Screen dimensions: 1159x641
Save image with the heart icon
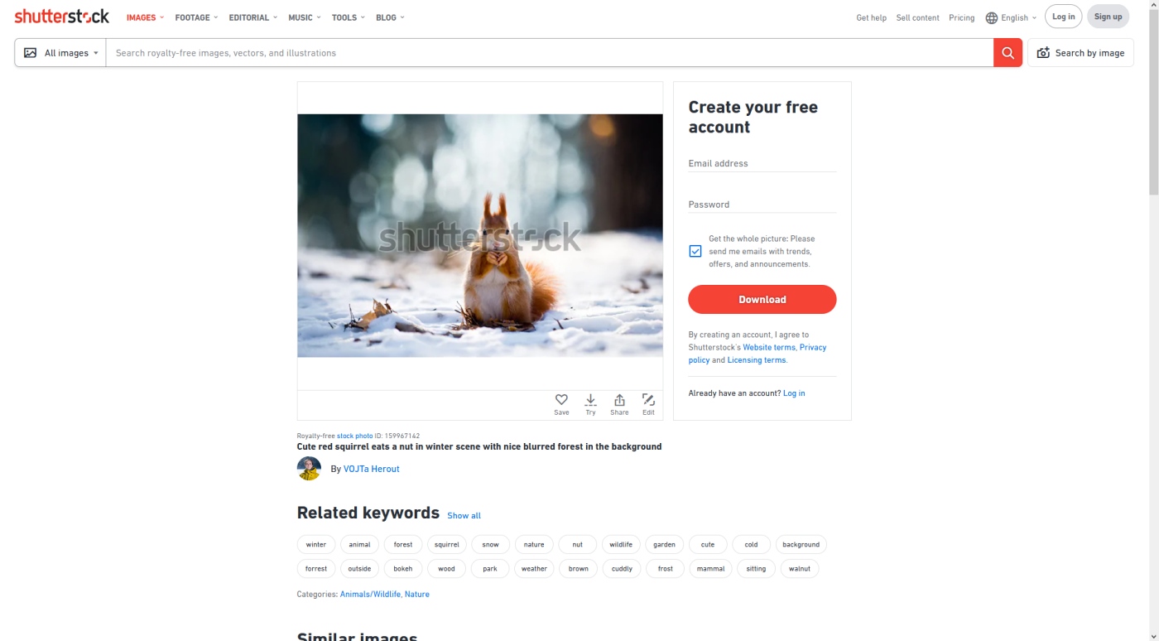(561, 400)
